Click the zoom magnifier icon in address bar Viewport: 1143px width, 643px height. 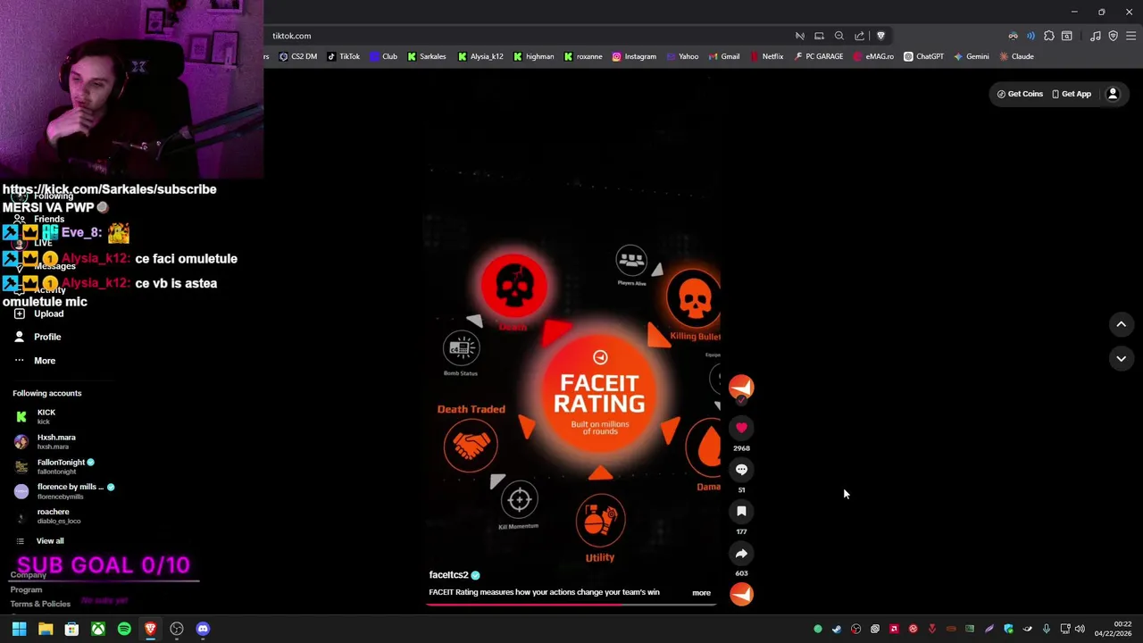tap(839, 36)
